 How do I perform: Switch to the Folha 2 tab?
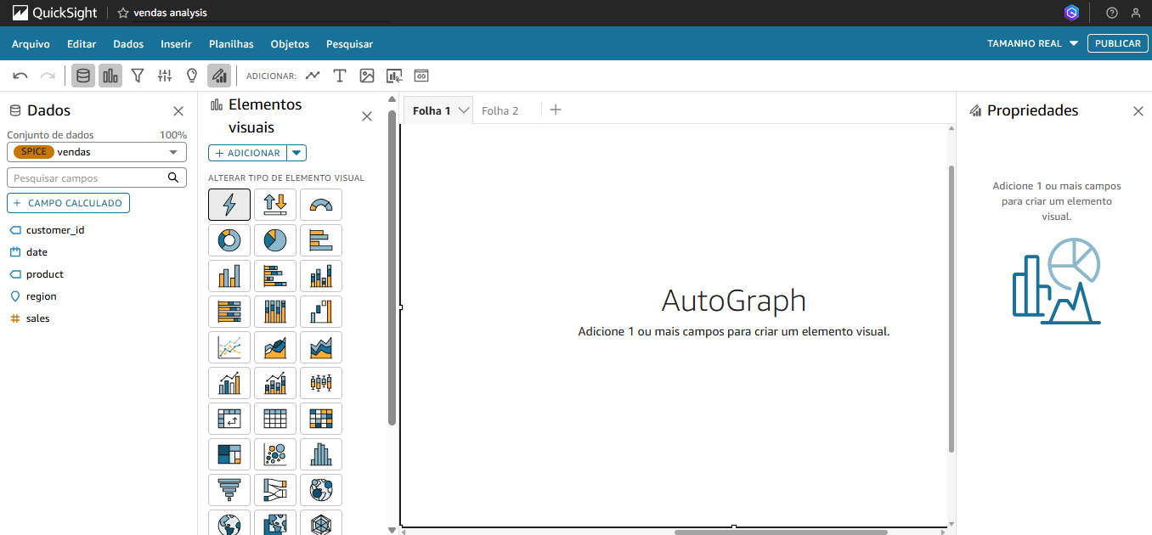pos(500,110)
